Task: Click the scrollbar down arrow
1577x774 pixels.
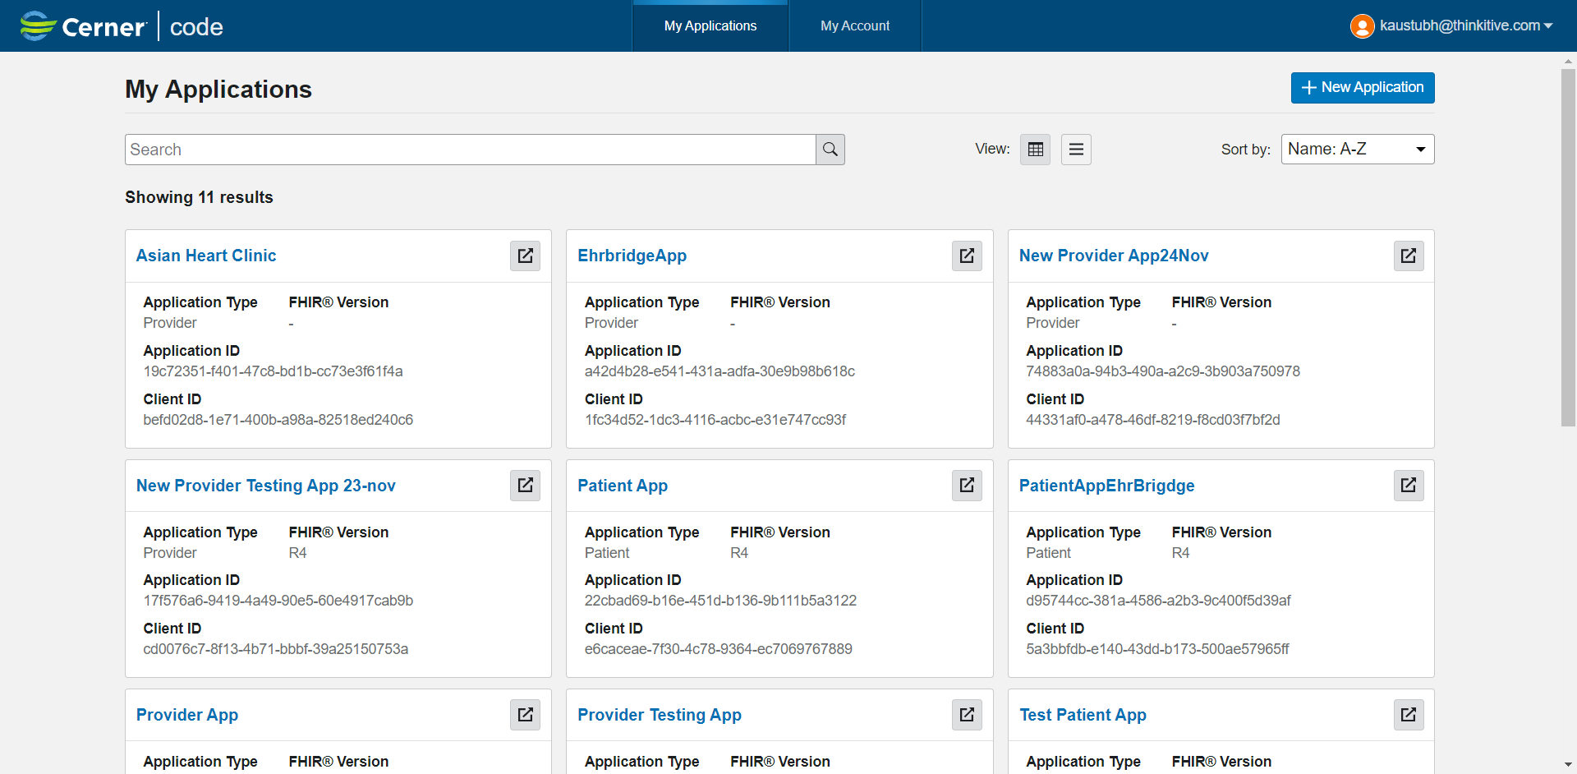Action: [x=1568, y=766]
